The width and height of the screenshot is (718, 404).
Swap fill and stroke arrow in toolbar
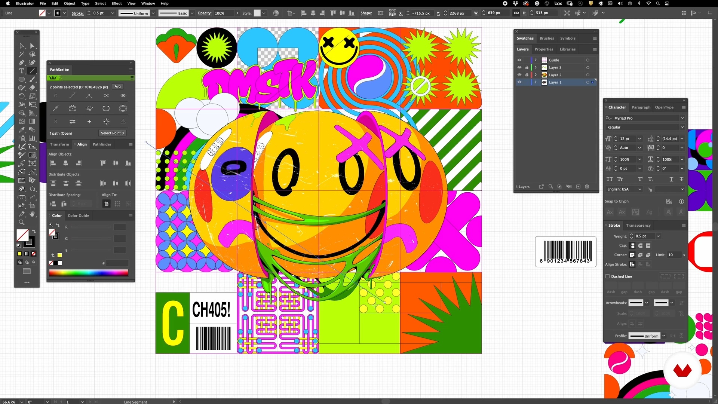tap(34, 232)
